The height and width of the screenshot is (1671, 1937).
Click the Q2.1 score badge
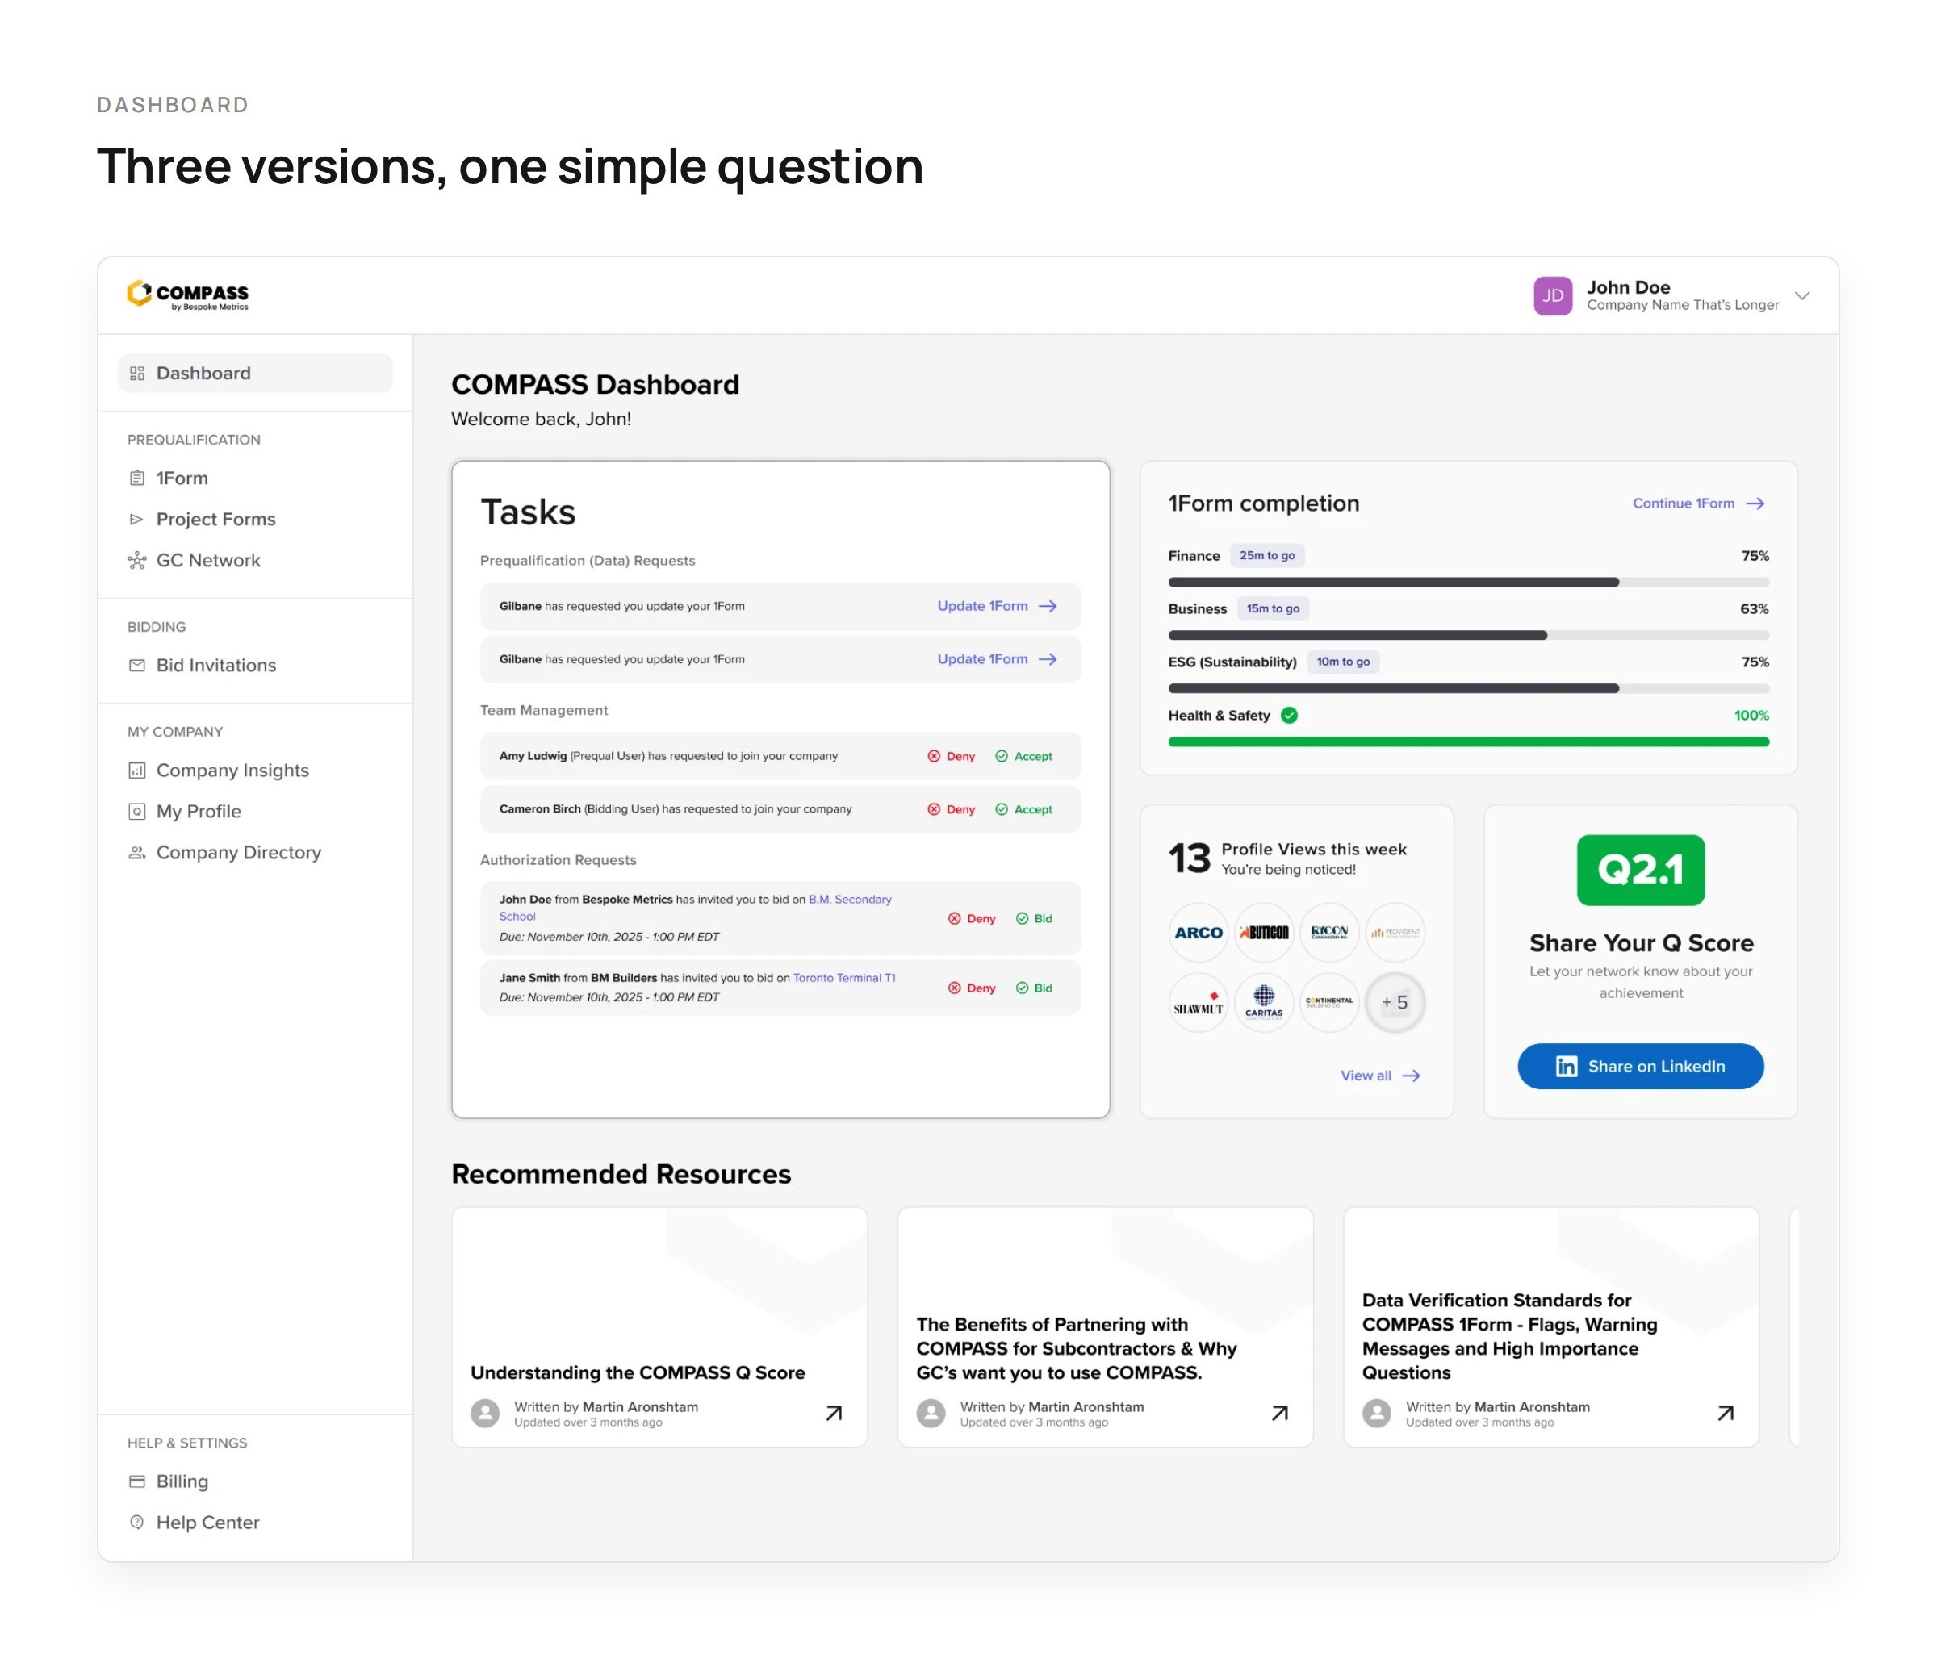[1640, 870]
